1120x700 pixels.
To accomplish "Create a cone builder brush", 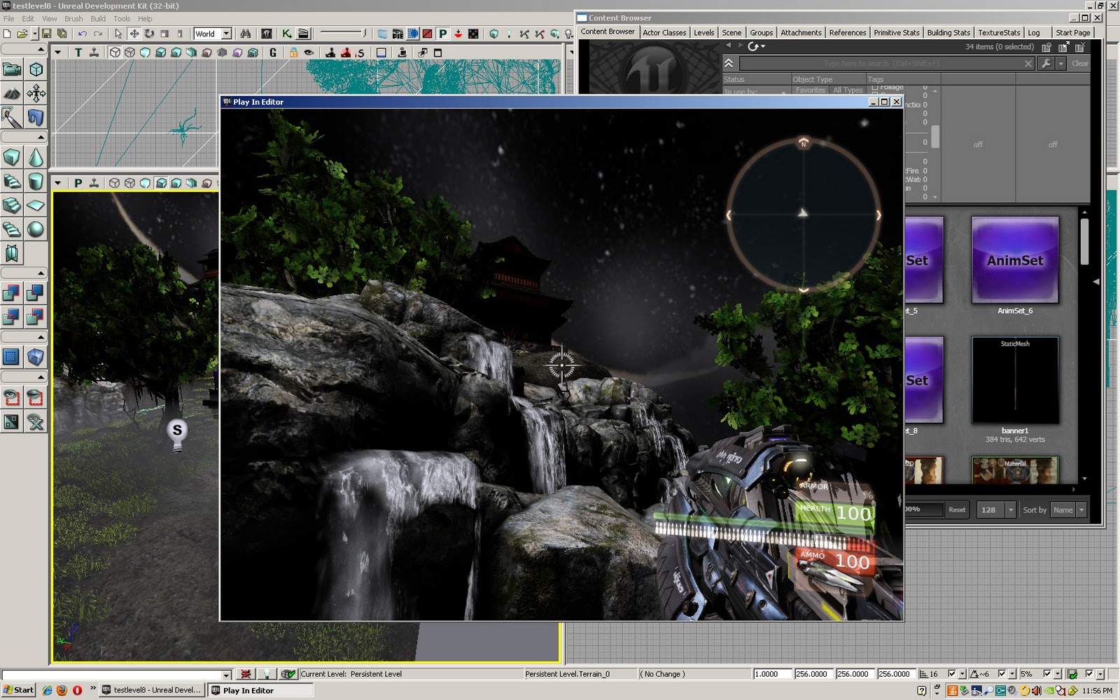I will point(36,157).
